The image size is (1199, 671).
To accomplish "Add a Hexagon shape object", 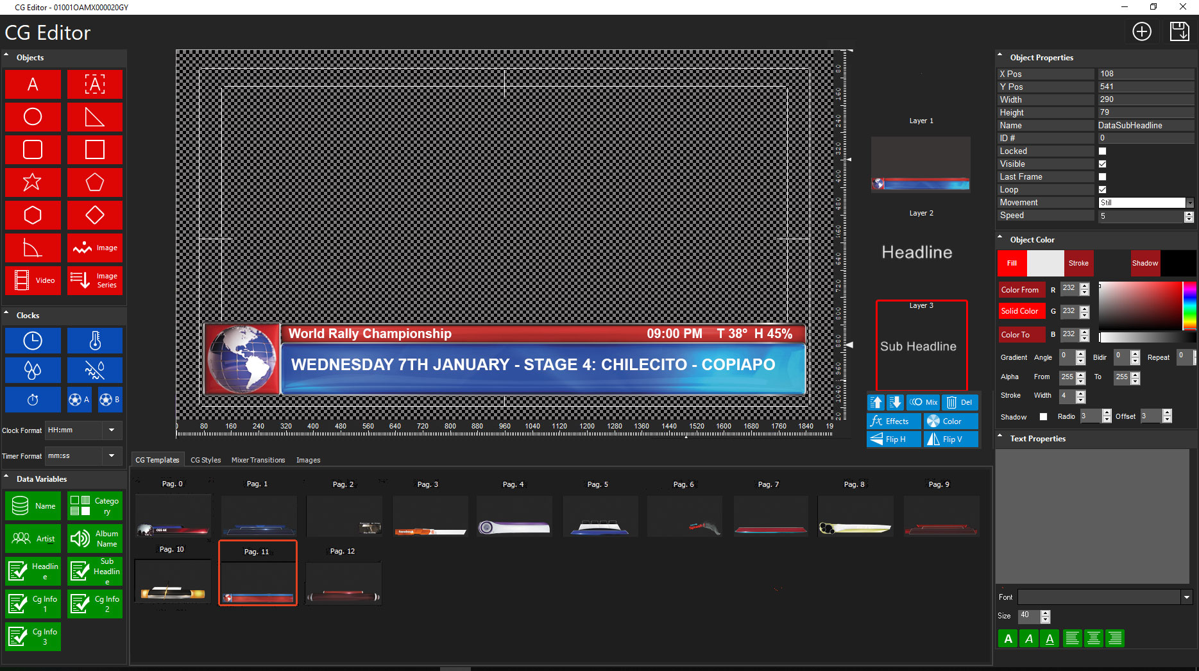I will pyautogui.click(x=33, y=215).
